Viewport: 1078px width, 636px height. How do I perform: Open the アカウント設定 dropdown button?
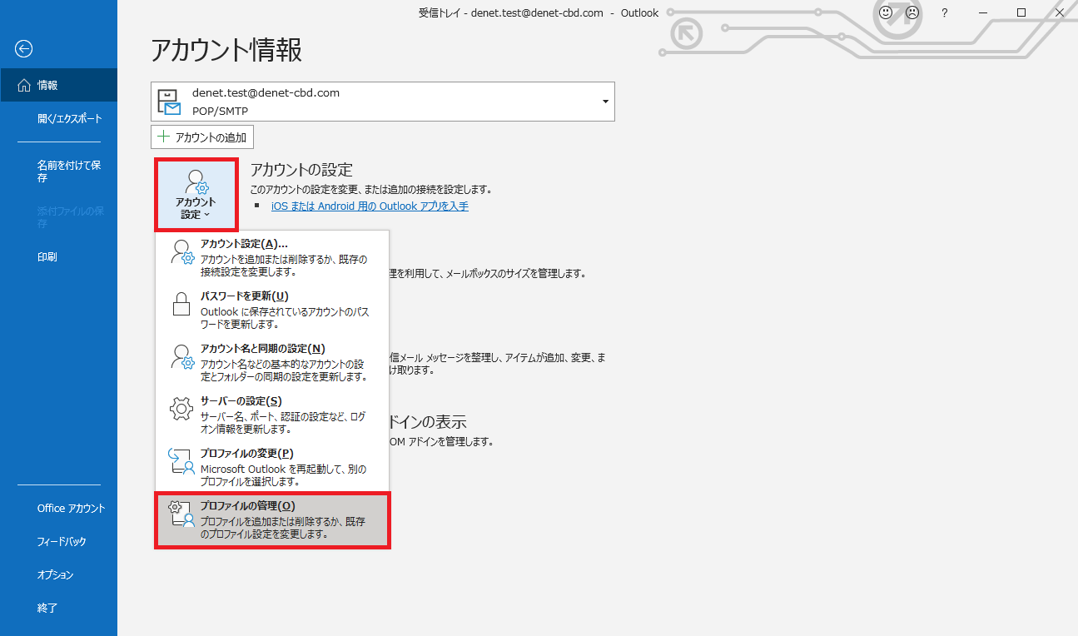coord(196,196)
